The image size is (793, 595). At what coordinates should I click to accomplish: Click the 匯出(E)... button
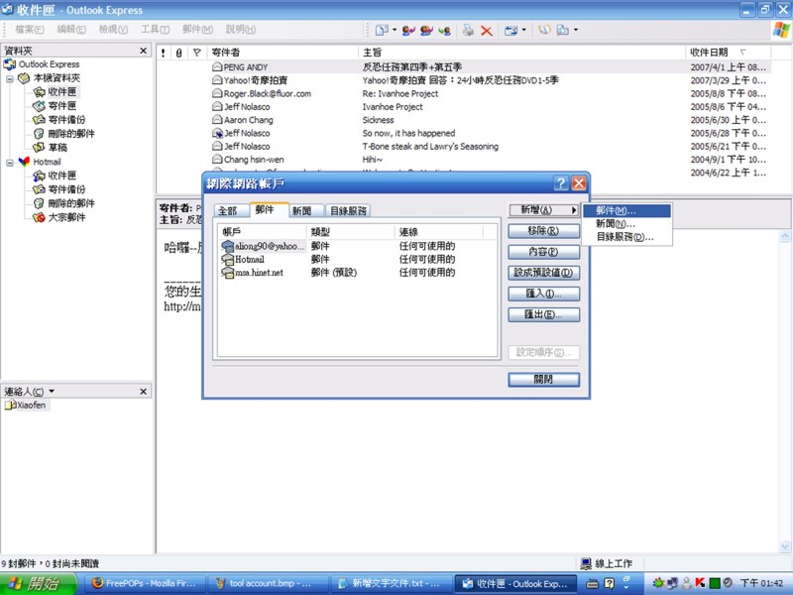[543, 314]
